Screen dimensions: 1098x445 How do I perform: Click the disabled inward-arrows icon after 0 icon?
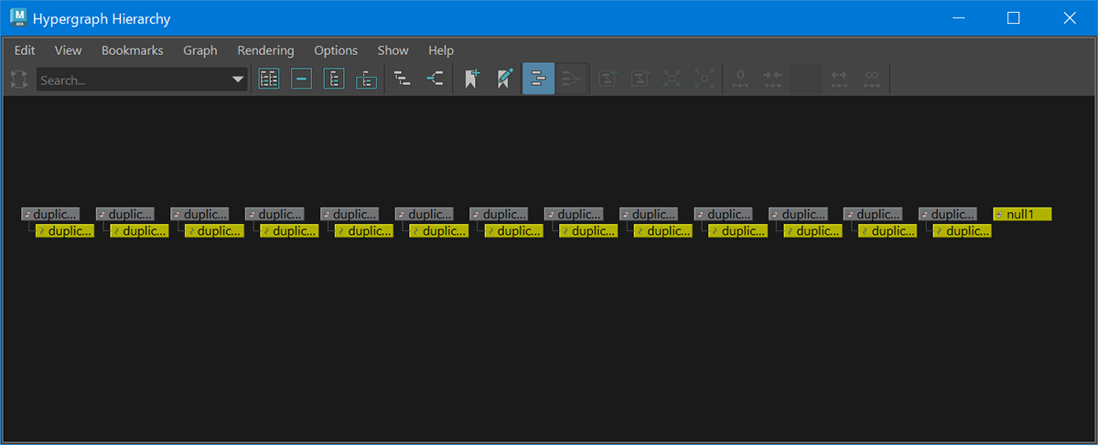(773, 79)
